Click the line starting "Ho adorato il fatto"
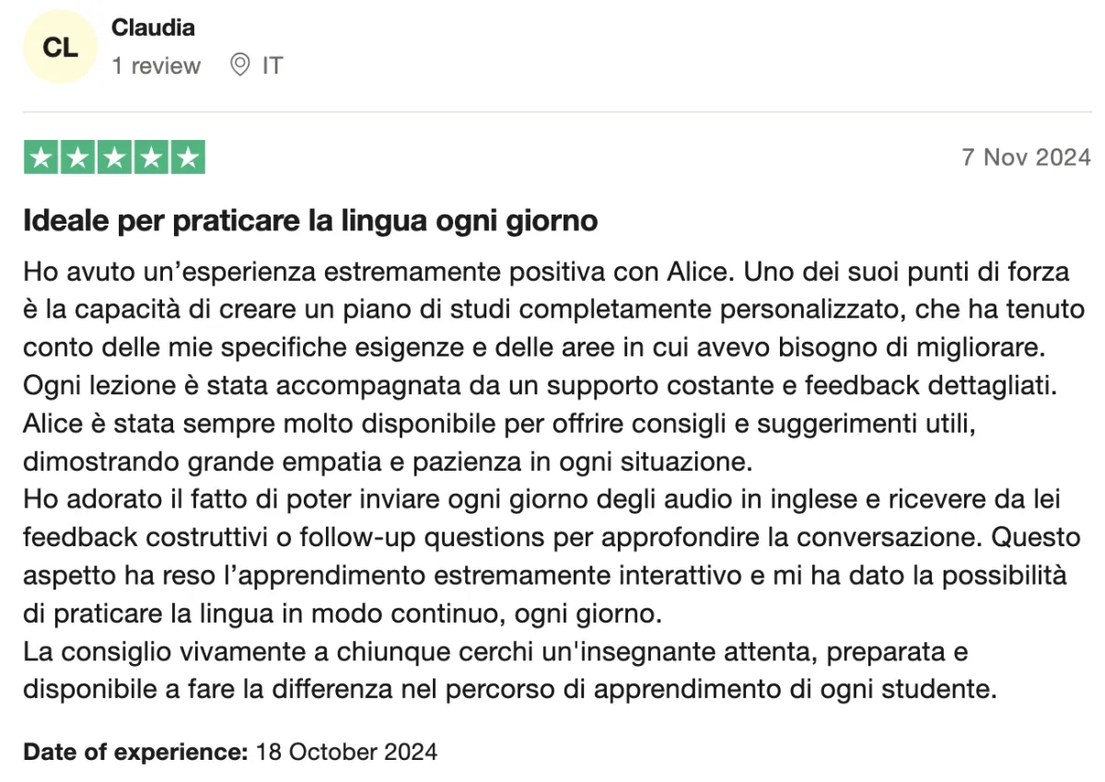Screen dimensions: 1105x782 (542, 499)
